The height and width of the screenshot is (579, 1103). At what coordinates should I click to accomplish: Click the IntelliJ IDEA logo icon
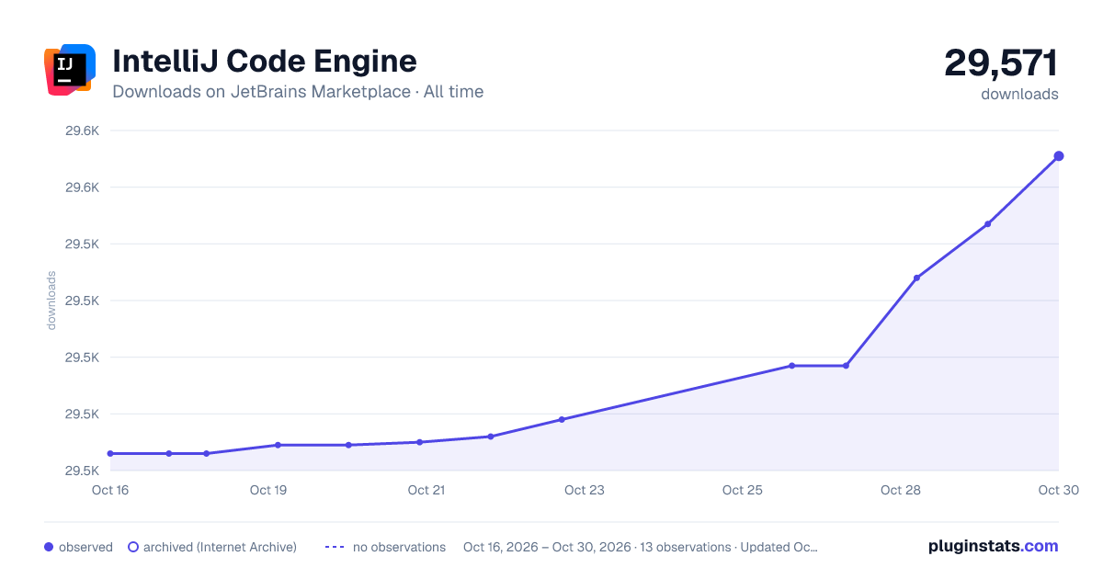point(70,69)
